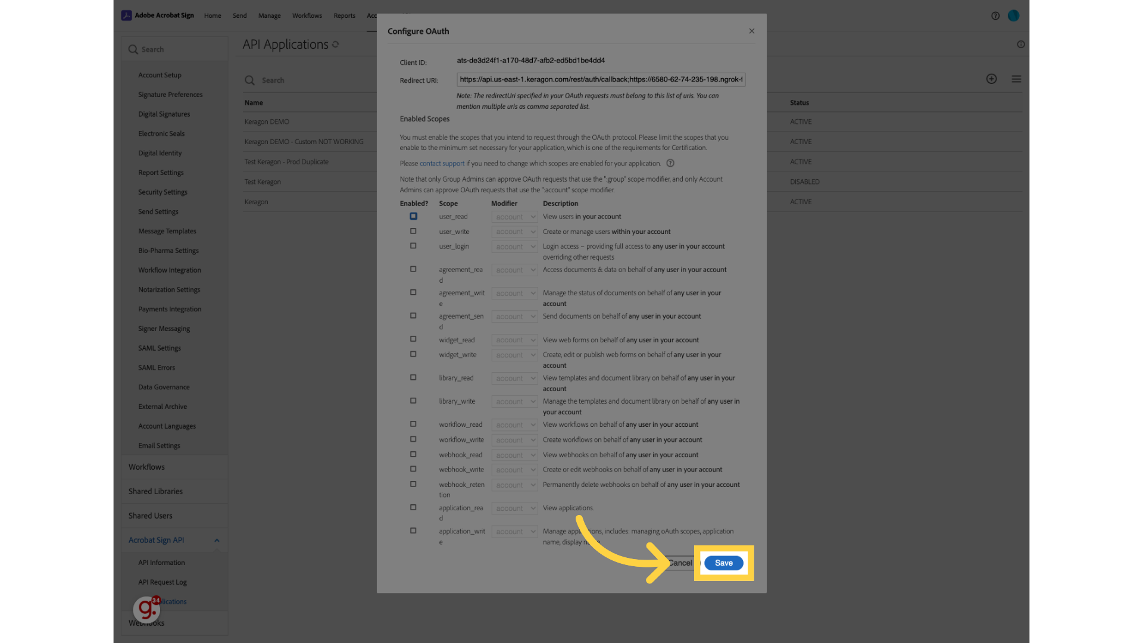Open modifier dropdown for workflow_write
Viewport: 1143px width, 643px height.
515,441
